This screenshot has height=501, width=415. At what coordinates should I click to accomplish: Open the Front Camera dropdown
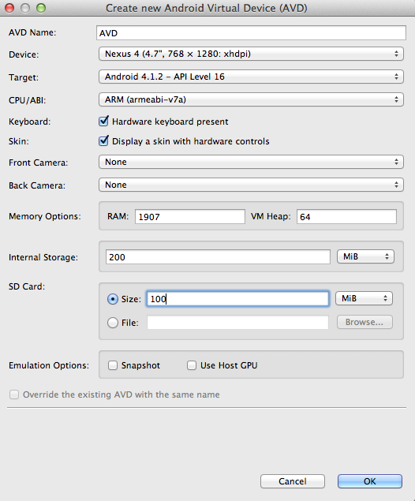coord(251,162)
